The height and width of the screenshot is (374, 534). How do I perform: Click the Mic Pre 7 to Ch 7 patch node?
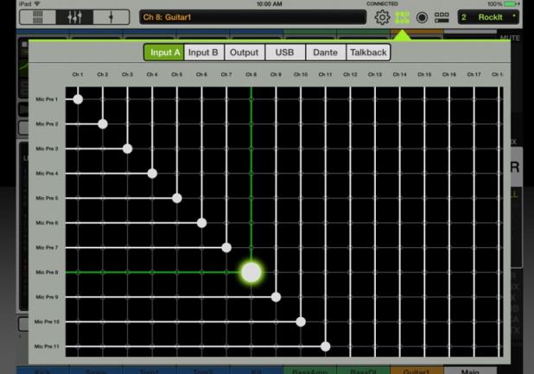coord(226,247)
